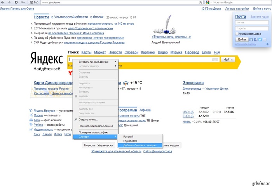Click the weather cloud icon near +19 °C
Viewport: 272px width, 188px height.
126,83
